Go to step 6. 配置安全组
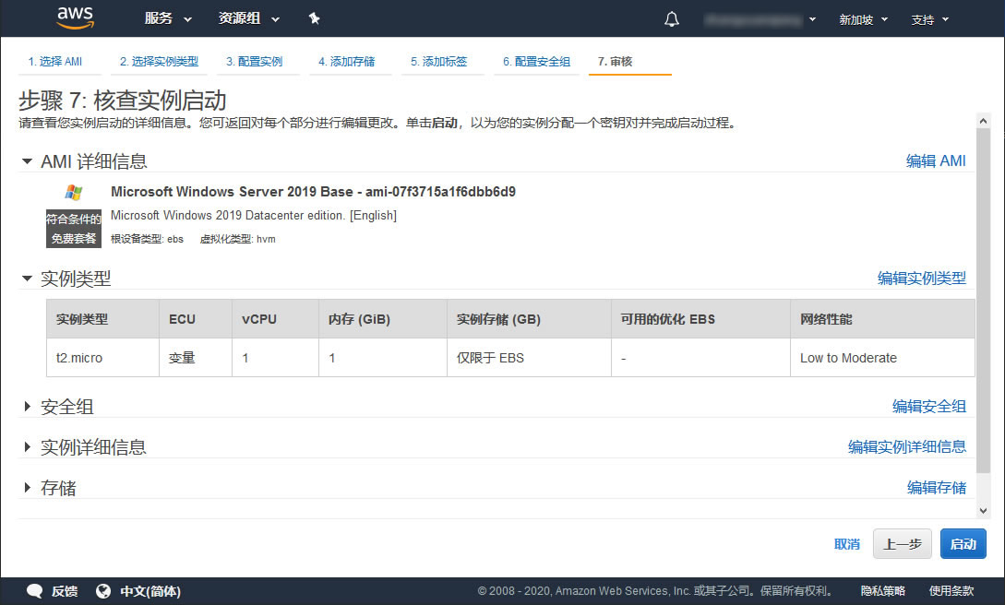Viewport: 1005px width, 605px height. tap(536, 62)
